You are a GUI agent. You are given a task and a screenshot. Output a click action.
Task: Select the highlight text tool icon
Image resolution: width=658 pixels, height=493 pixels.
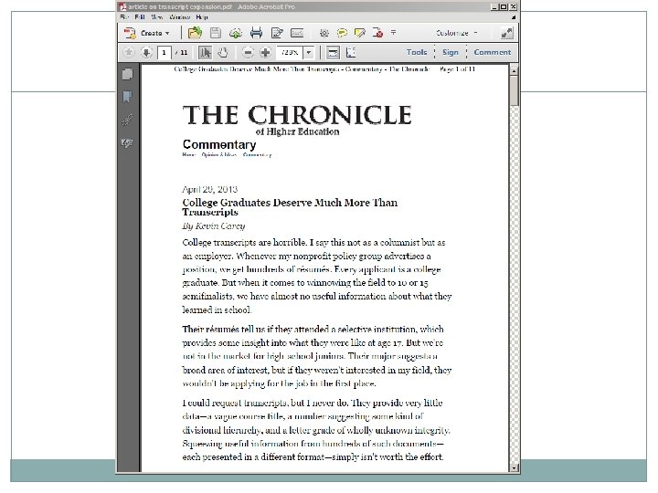(360, 33)
